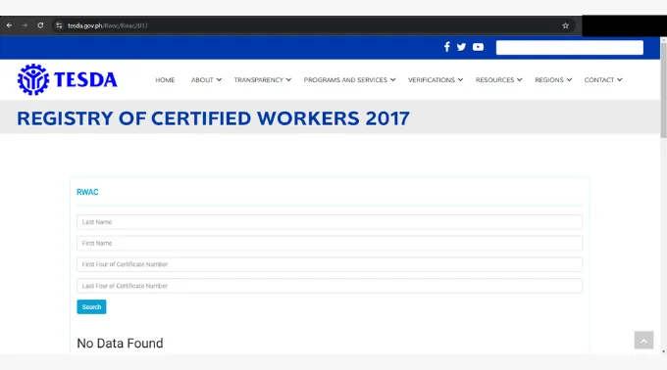Image resolution: width=667 pixels, height=370 pixels.
Task: Focus the browser address bar URL
Action: pyautogui.click(x=108, y=25)
